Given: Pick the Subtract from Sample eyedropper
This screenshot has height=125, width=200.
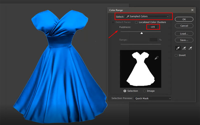Looking at the screenshot, I should click(190, 48).
